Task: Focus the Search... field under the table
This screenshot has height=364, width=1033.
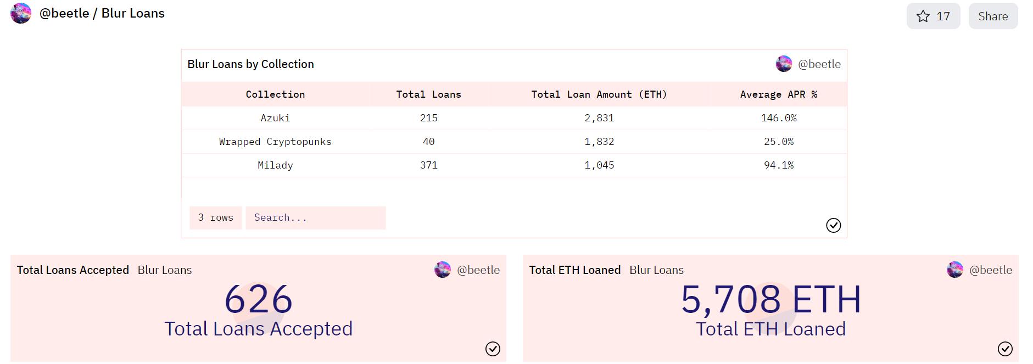Action: click(316, 217)
